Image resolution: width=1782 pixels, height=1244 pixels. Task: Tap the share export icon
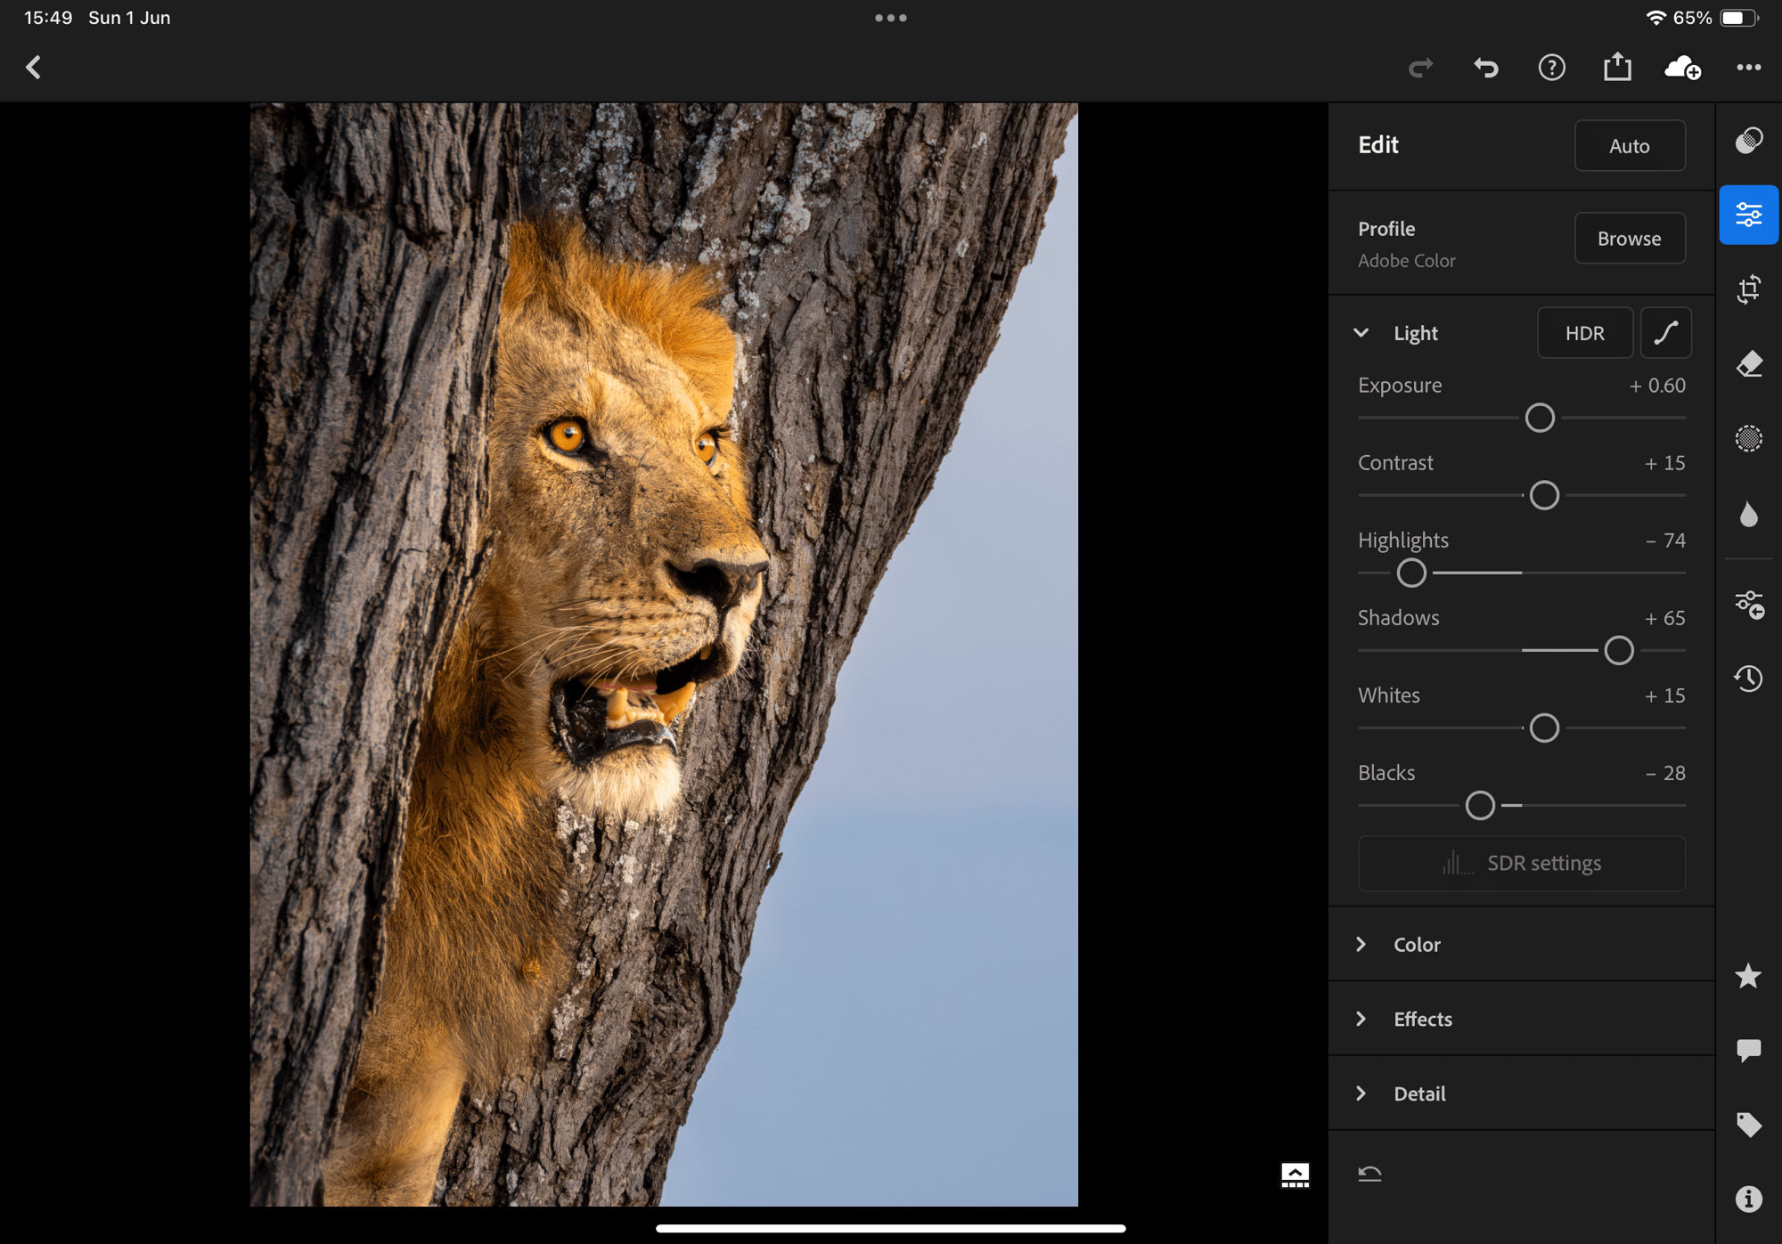[x=1617, y=68]
